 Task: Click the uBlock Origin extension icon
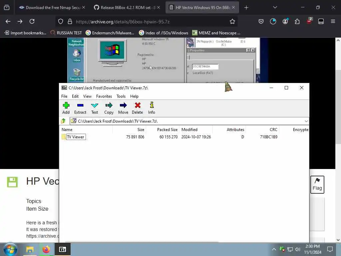[x=309, y=21]
